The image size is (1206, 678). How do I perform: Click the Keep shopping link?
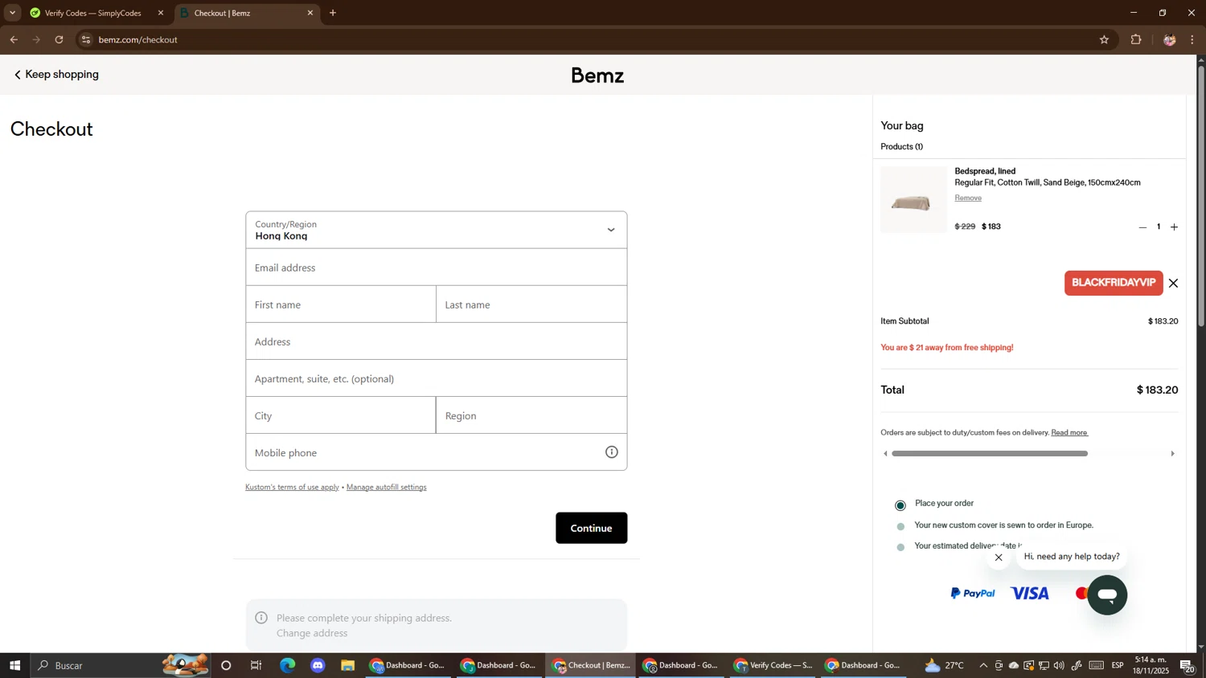coord(62,75)
